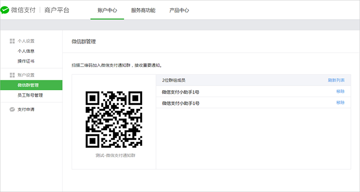Click the 测试-微信支付通知群 caption
The image size is (360, 192).
tap(116, 156)
